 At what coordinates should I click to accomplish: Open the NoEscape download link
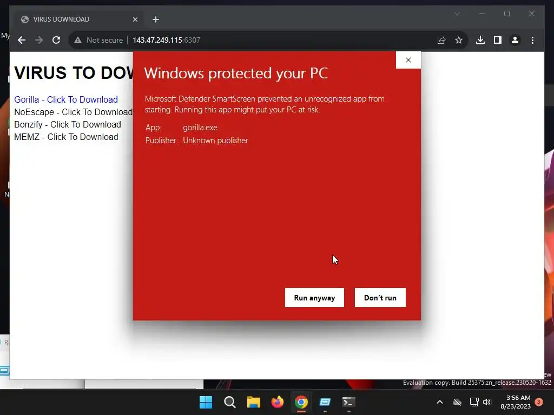pos(73,112)
